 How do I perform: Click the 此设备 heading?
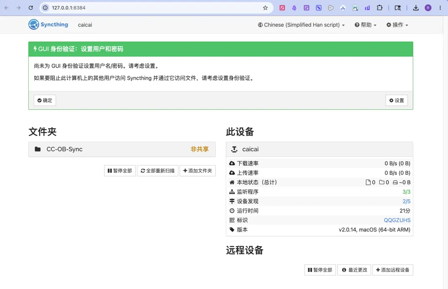240,132
